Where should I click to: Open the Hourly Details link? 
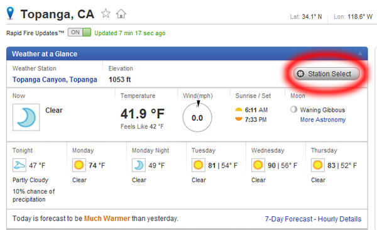click(339, 219)
